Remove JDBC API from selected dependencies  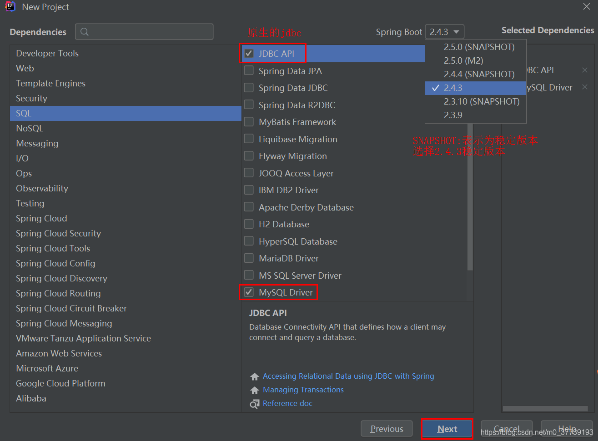point(585,70)
